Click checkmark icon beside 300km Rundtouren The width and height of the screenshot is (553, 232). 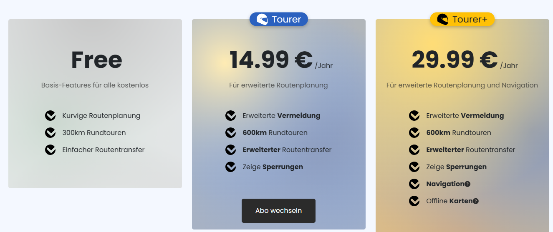point(51,133)
